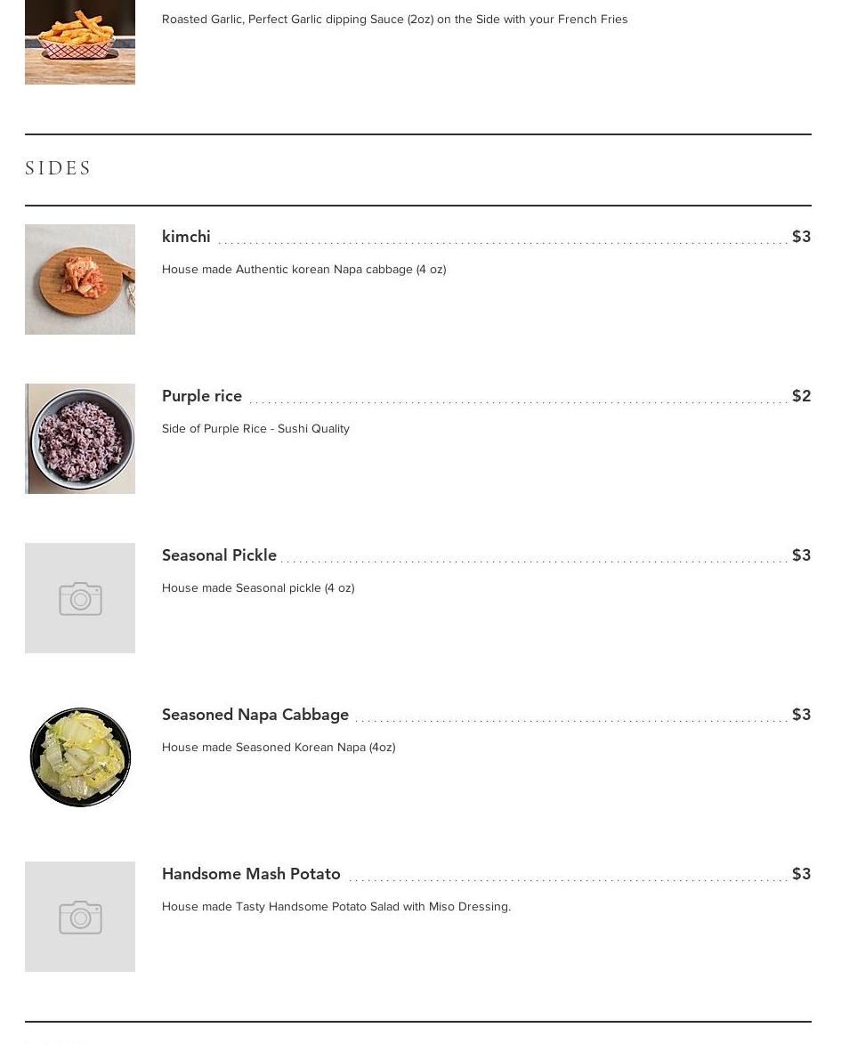Click the $3 price for kimchi
Image resolution: width=841 pixels, height=1044 pixels.
point(801,237)
